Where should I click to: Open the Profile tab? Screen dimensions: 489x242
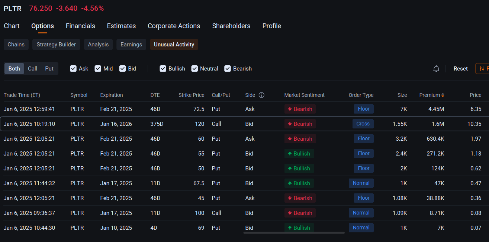[x=272, y=26]
